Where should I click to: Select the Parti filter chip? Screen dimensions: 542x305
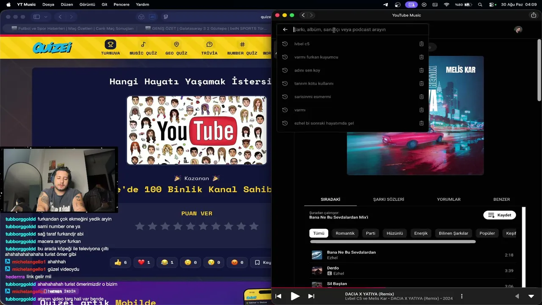[371, 233]
